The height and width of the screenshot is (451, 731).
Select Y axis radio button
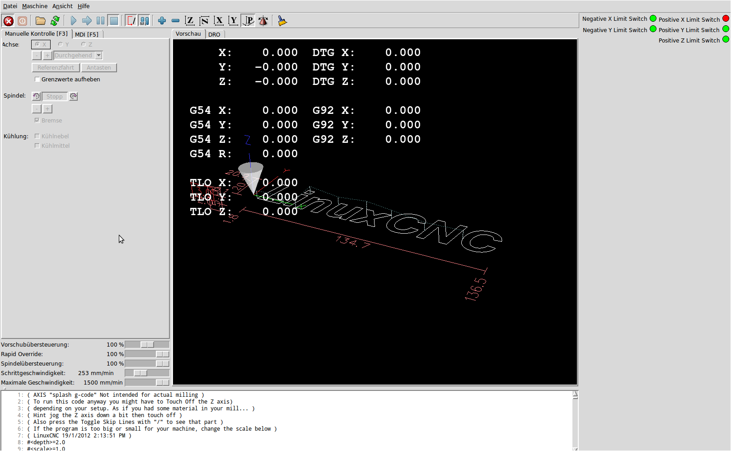coord(64,44)
